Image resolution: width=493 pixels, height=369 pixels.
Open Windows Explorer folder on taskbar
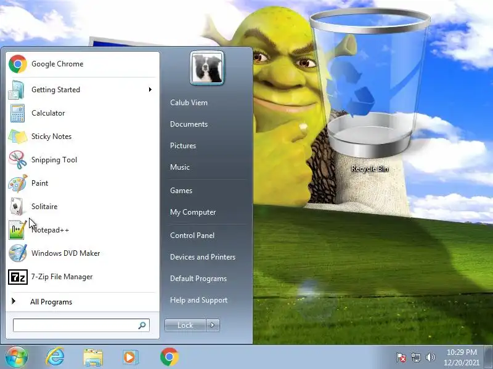93,357
